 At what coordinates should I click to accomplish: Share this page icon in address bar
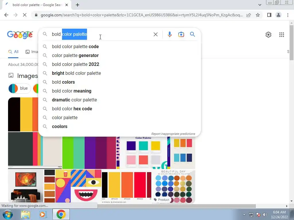[249, 15]
